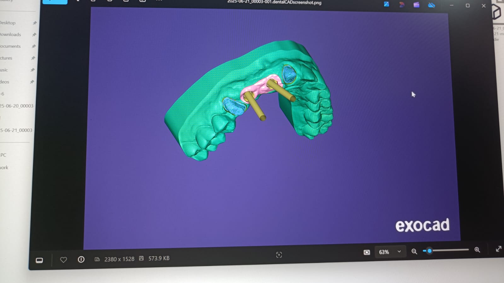Click the purple app icon in title bar
The image size is (504, 283).
(x=416, y=5)
